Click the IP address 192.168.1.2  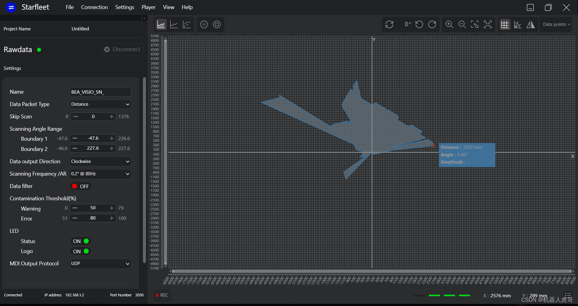tap(75, 295)
